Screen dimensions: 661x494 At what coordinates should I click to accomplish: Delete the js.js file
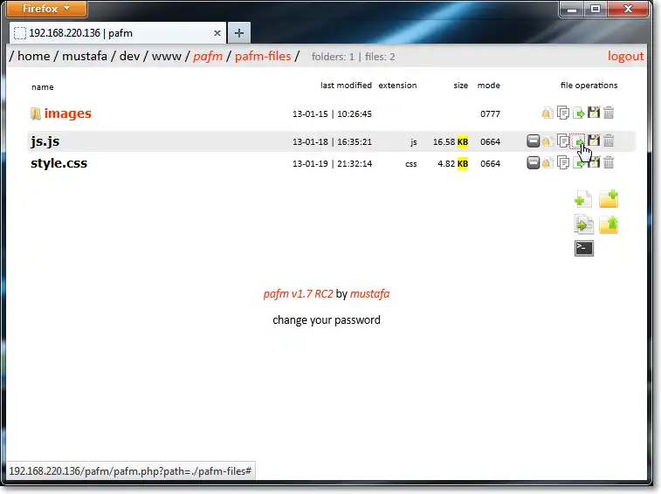(609, 141)
